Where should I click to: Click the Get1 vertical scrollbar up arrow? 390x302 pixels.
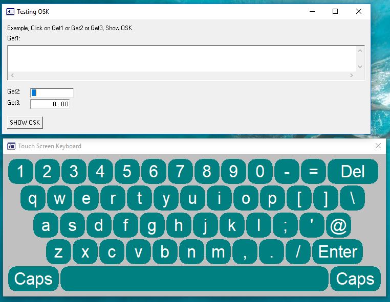360,50
